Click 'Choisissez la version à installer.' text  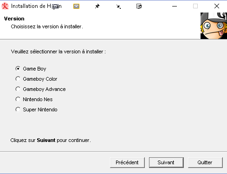pyautogui.click(x=47, y=26)
